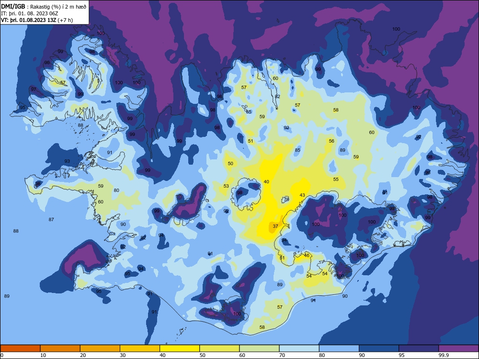The width and height of the screenshot is (479, 359).
Task: Select the 70–80 pale blue legend swatch
Action: pos(299,348)
